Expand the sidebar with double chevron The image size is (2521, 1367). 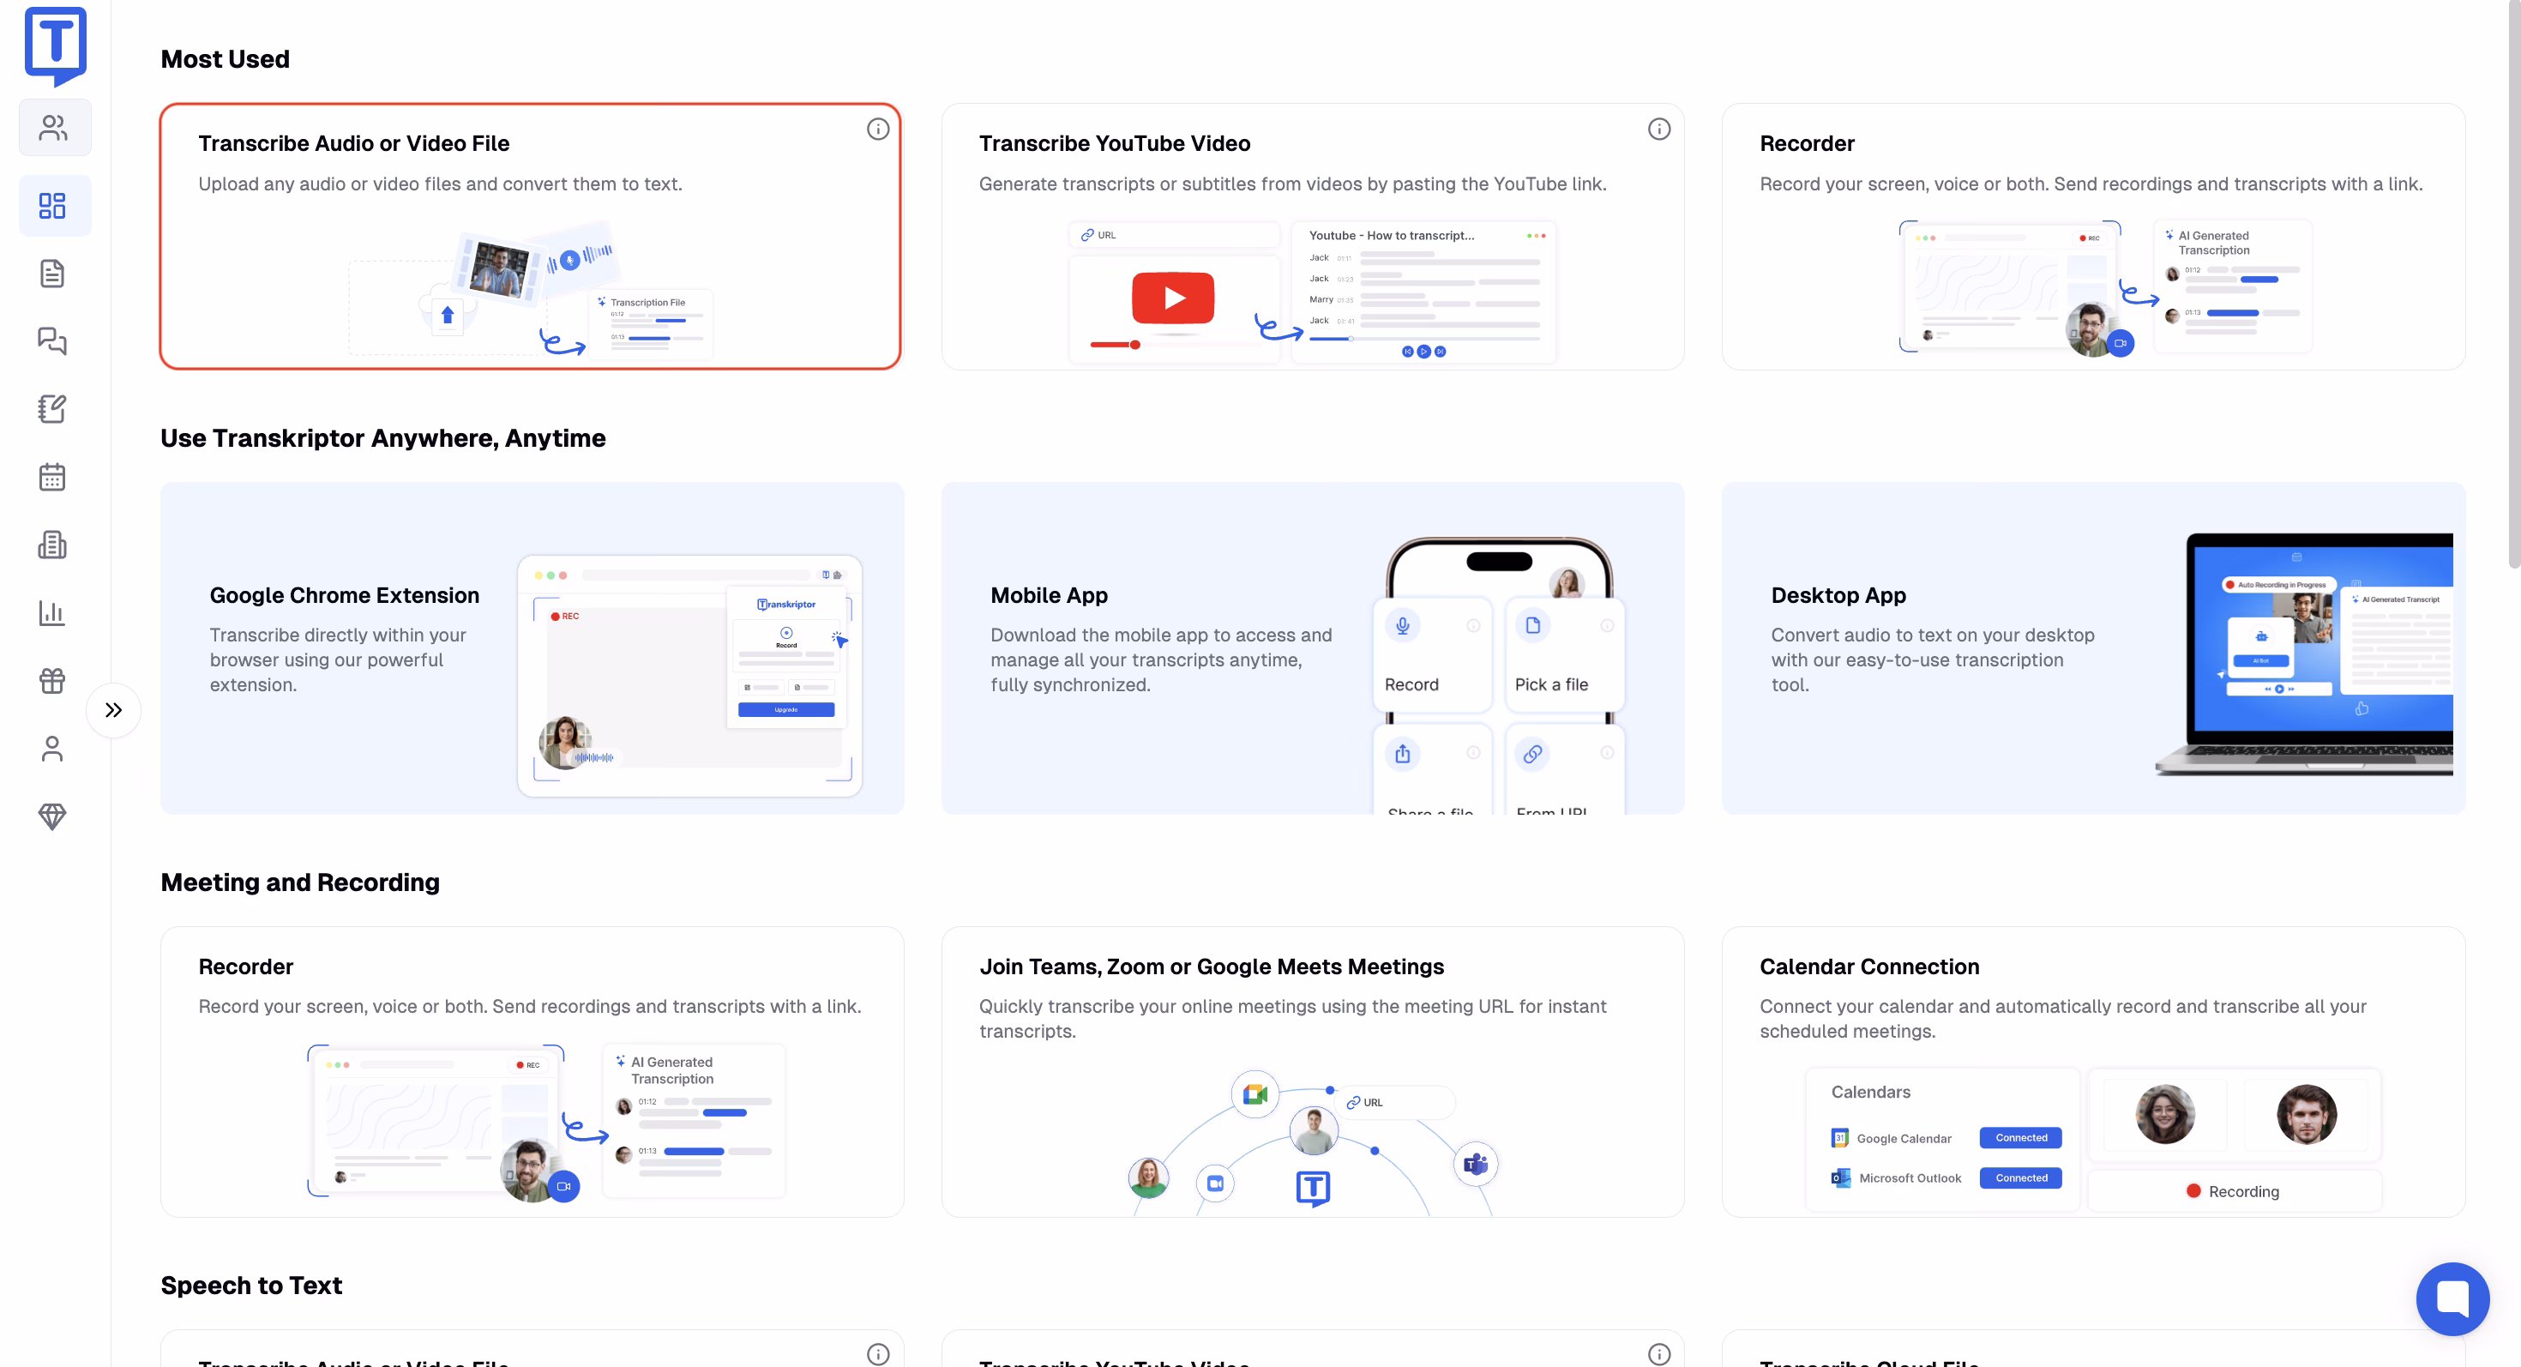pos(113,710)
